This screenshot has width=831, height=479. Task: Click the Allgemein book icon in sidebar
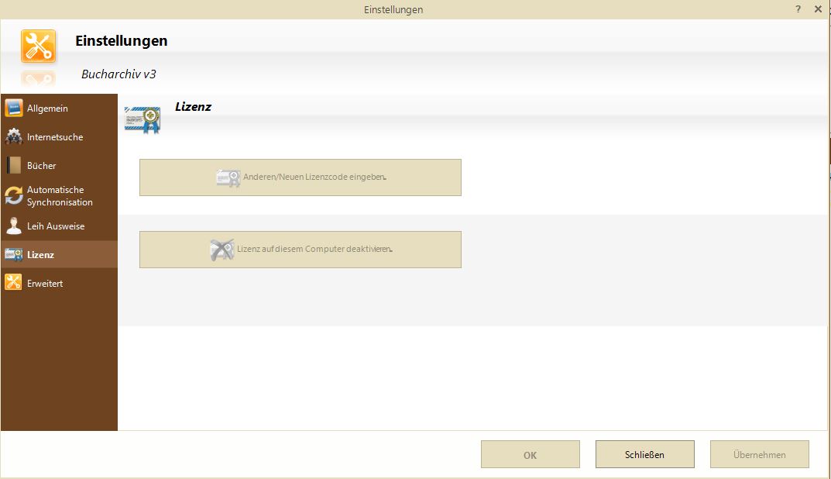(14, 109)
